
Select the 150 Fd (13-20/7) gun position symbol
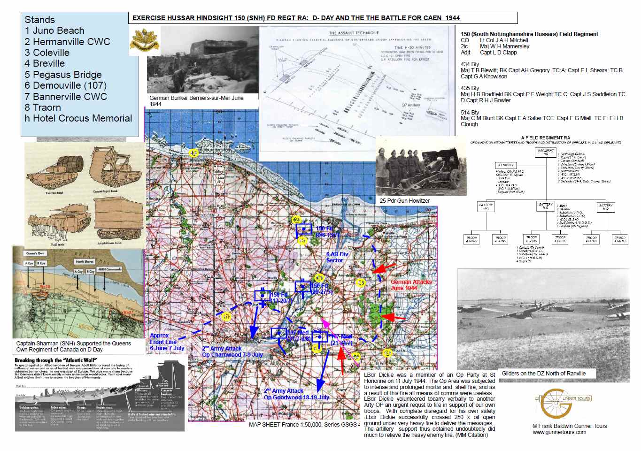point(263,296)
